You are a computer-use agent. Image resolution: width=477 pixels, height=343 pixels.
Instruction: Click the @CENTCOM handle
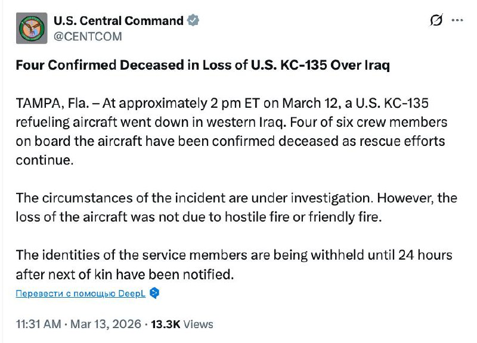[x=88, y=36]
